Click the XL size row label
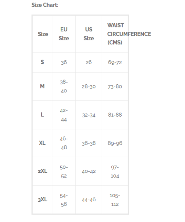Viewport: 185px width, 222px height. coord(42,143)
